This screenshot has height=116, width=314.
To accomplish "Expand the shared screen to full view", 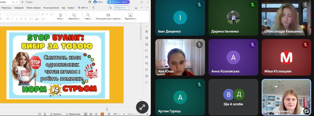I will pos(142,107).
